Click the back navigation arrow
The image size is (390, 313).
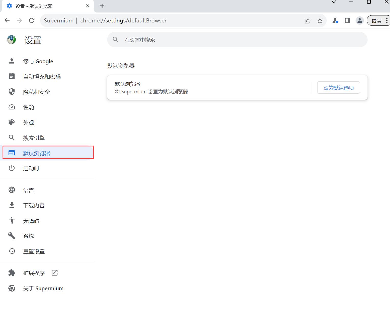coord(7,20)
